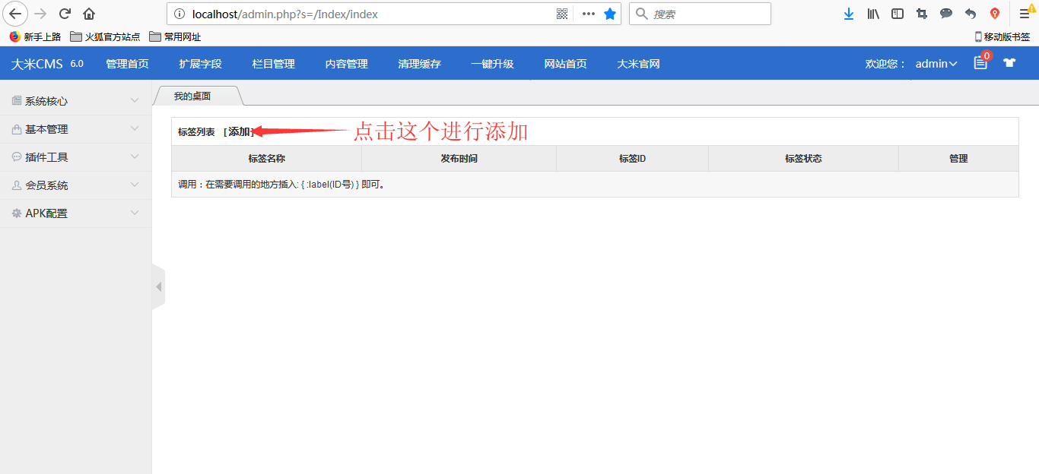The width and height of the screenshot is (1039, 474).
Task: Click the screenshot crop icon in toolbar
Action: [922, 14]
